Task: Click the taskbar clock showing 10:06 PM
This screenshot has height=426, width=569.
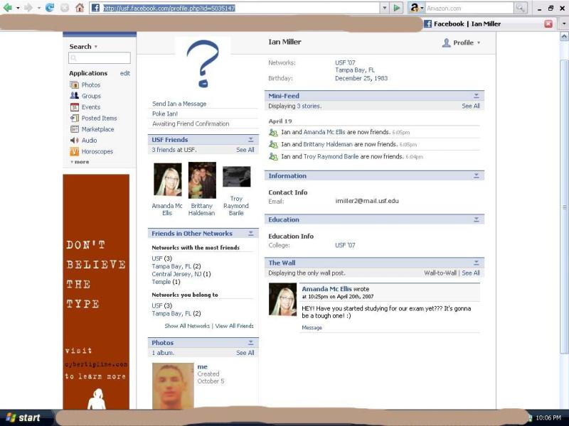Action: 548,418
